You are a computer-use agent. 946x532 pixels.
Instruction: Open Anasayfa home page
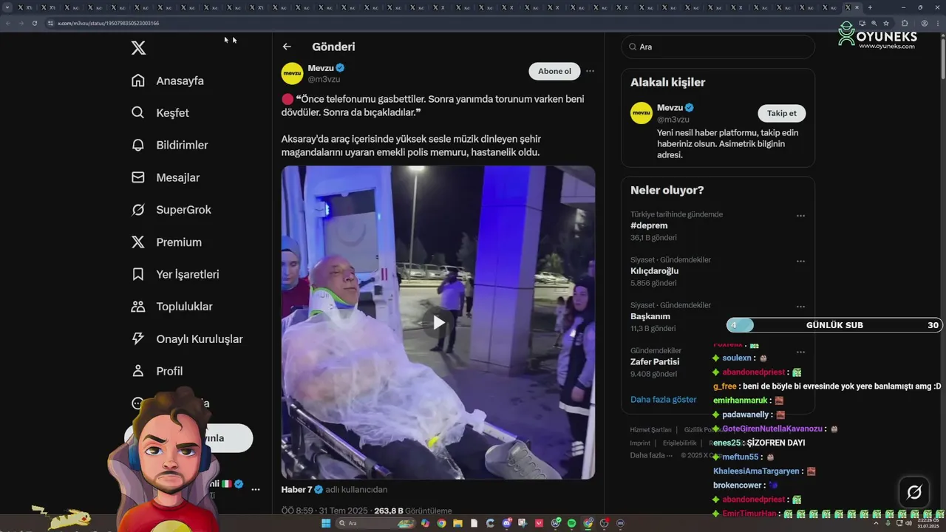(167, 81)
